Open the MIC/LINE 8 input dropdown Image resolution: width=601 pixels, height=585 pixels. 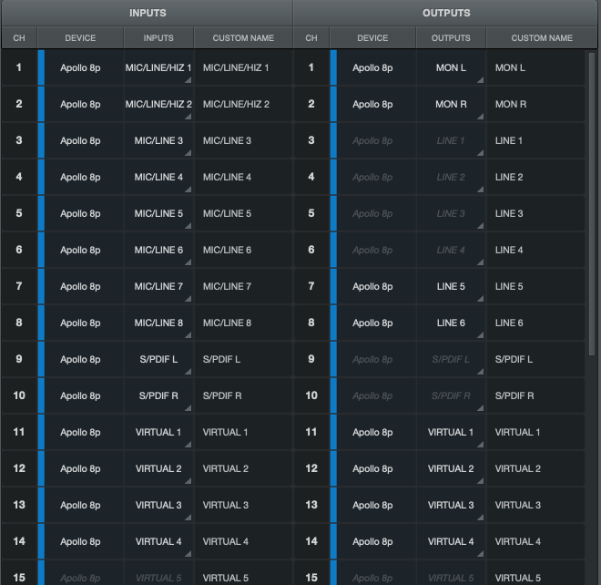pyautogui.click(x=158, y=323)
